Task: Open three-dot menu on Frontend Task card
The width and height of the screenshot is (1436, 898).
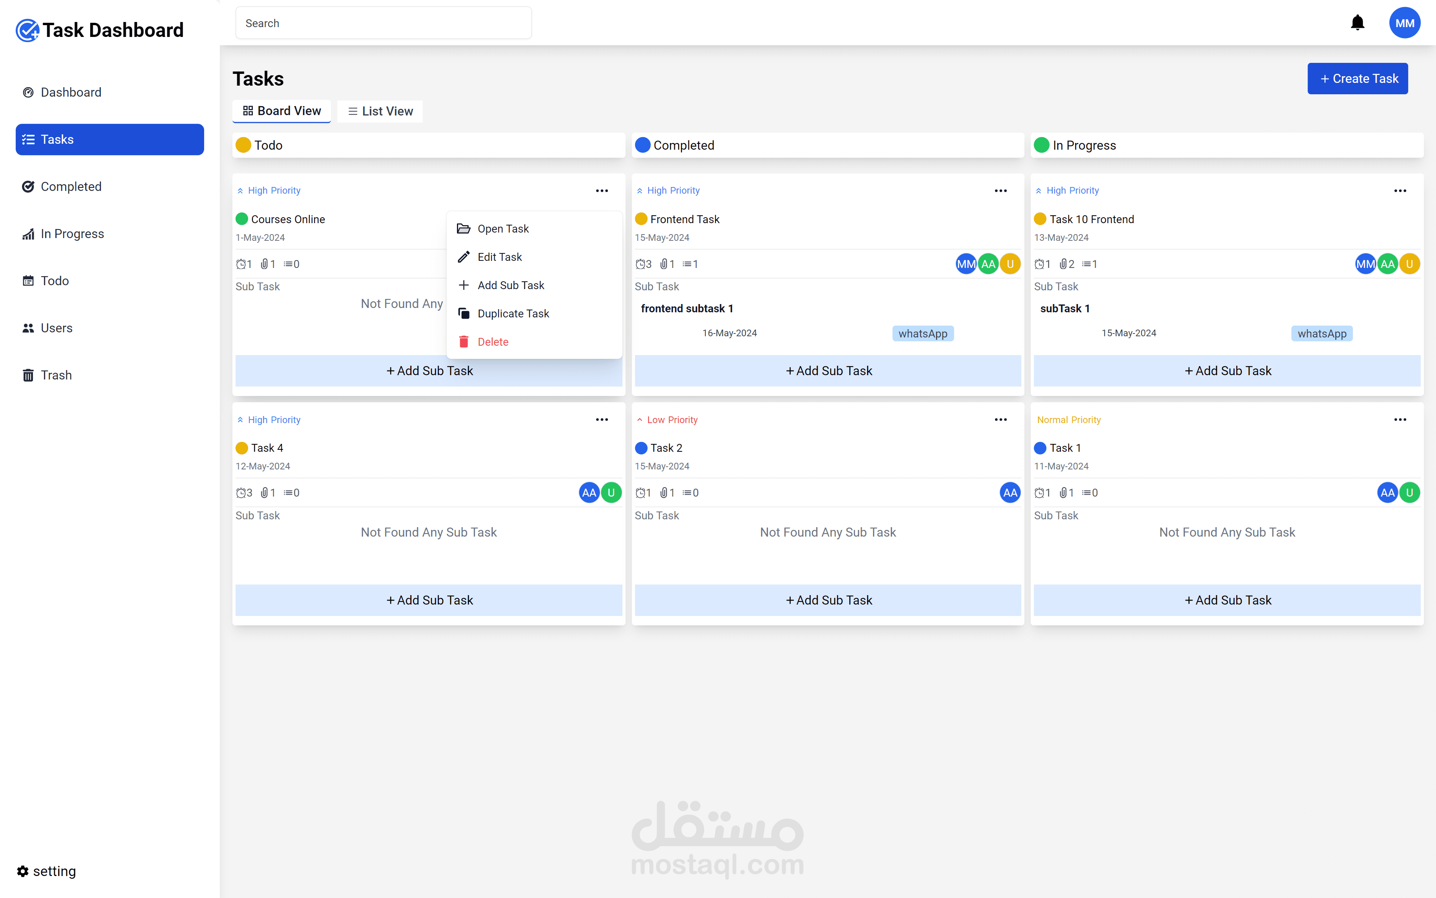Action: (x=1001, y=191)
